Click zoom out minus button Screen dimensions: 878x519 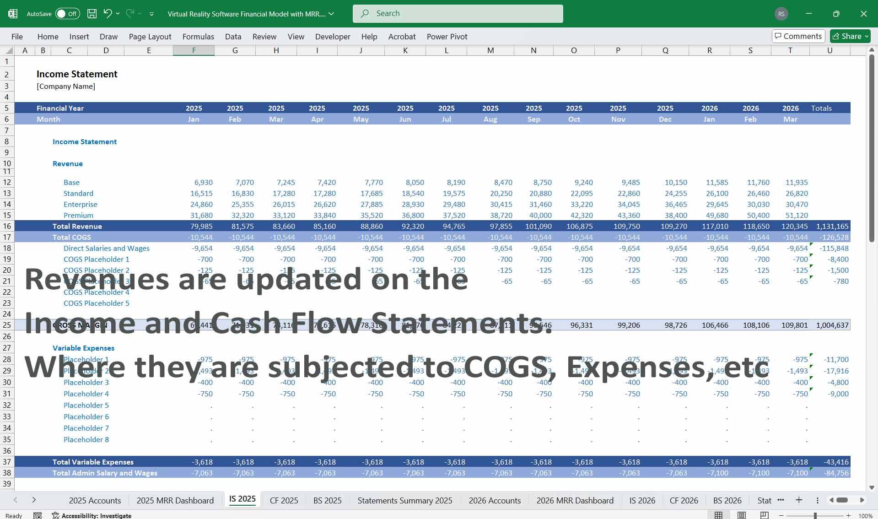tap(781, 515)
